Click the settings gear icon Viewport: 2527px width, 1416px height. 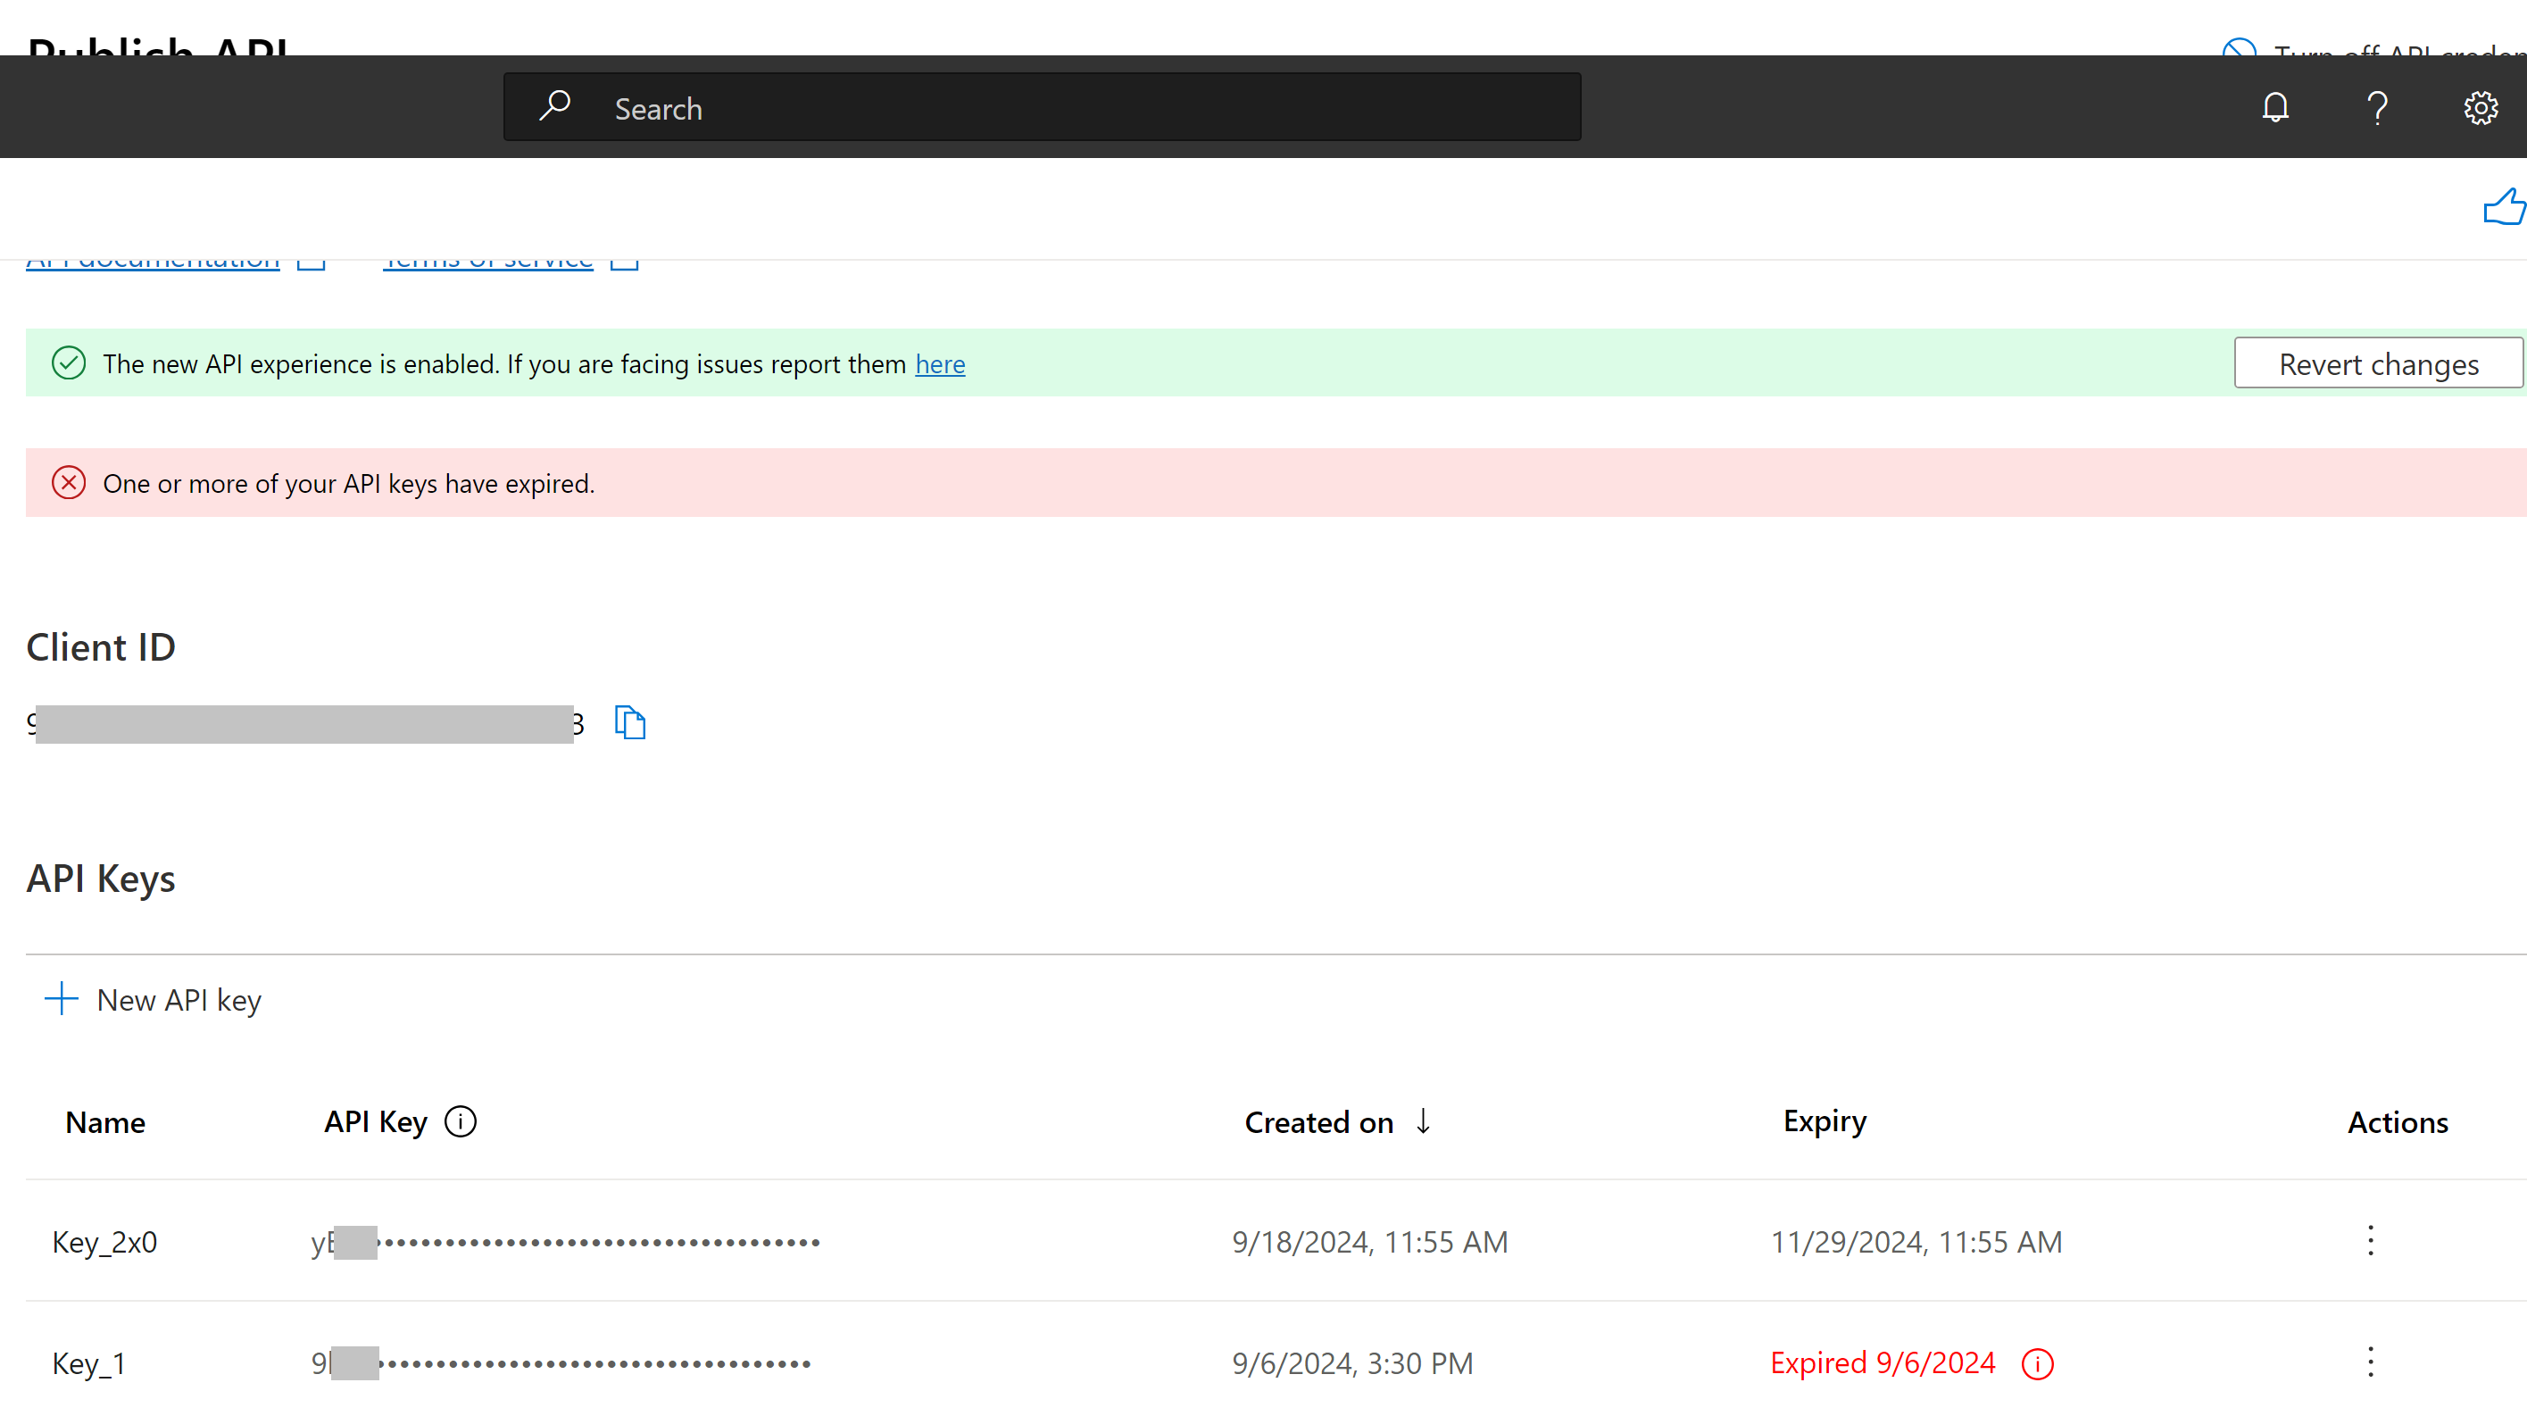tap(2481, 108)
